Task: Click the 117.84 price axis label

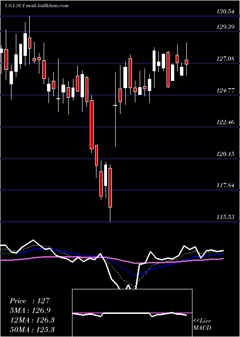Action: tap(225, 185)
